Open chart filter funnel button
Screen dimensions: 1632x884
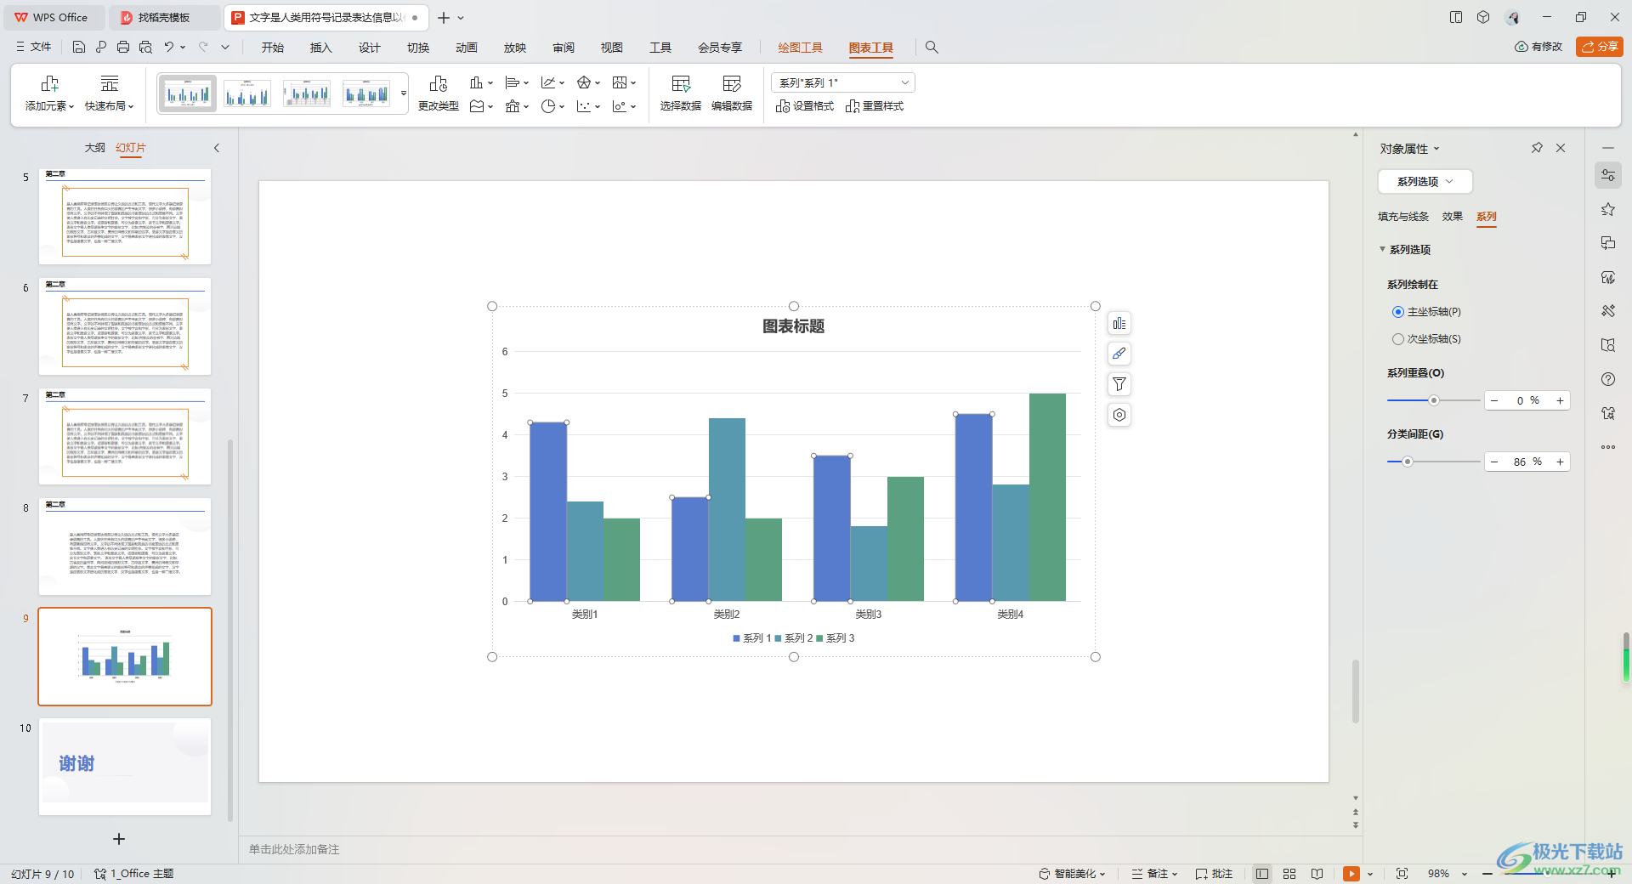coord(1119,384)
